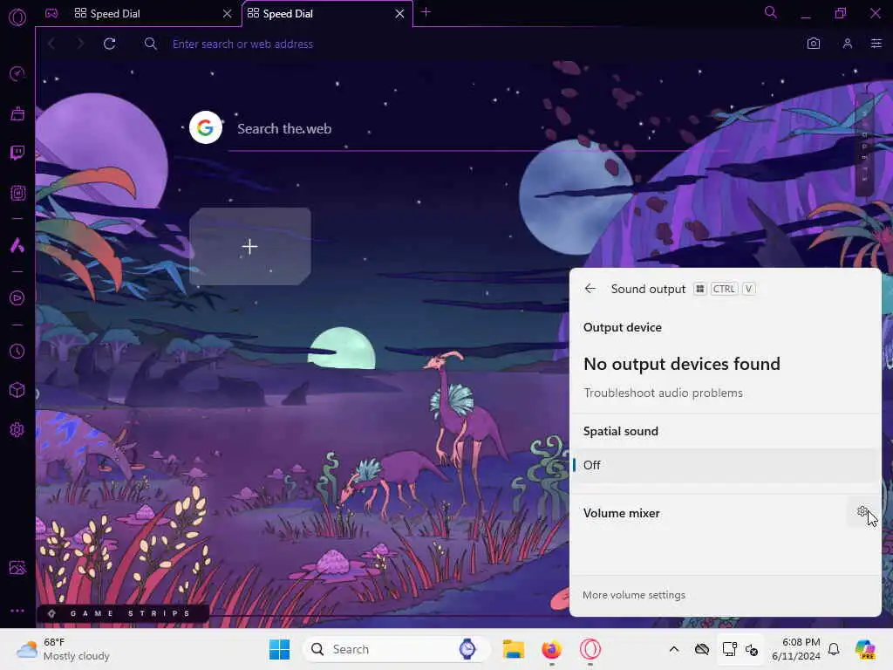893x670 pixels.
Task: Open GX Cleaner sidebar icon
Action: pyautogui.click(x=17, y=114)
